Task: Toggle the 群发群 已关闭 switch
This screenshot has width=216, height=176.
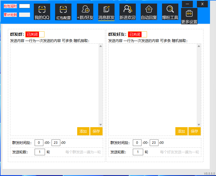Action: click(35, 34)
